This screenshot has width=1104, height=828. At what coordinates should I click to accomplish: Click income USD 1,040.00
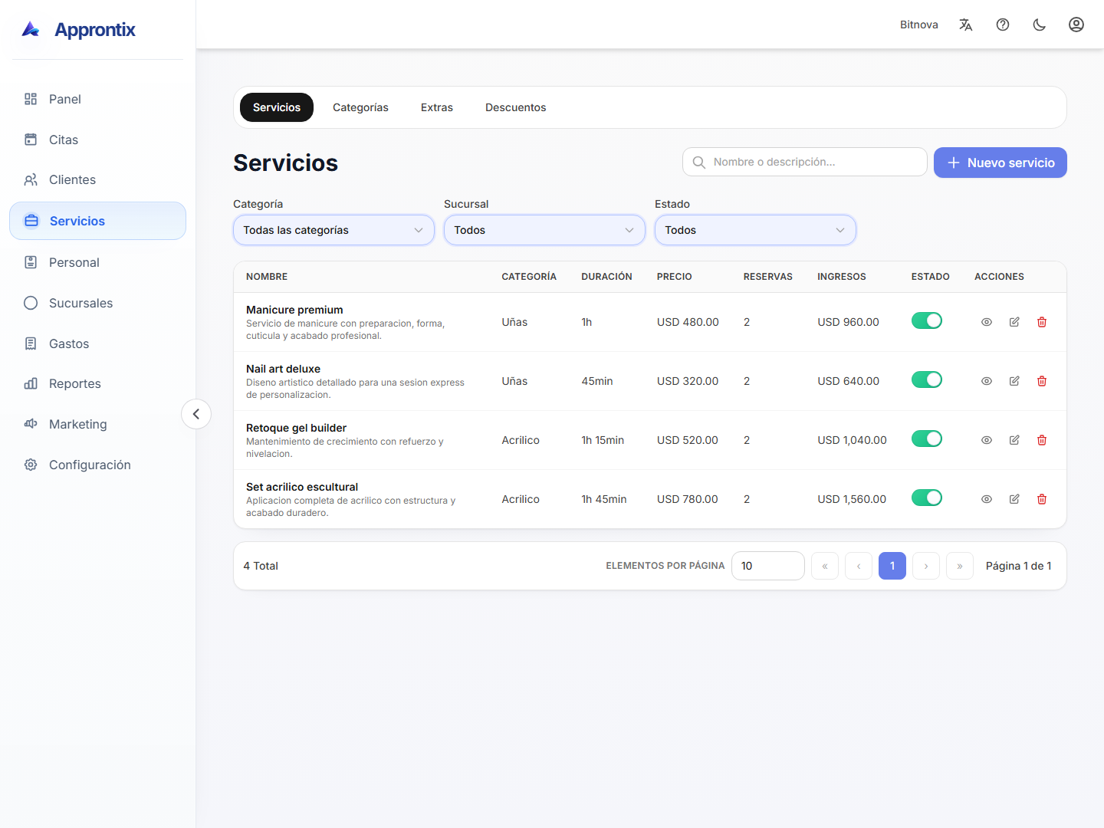852,440
